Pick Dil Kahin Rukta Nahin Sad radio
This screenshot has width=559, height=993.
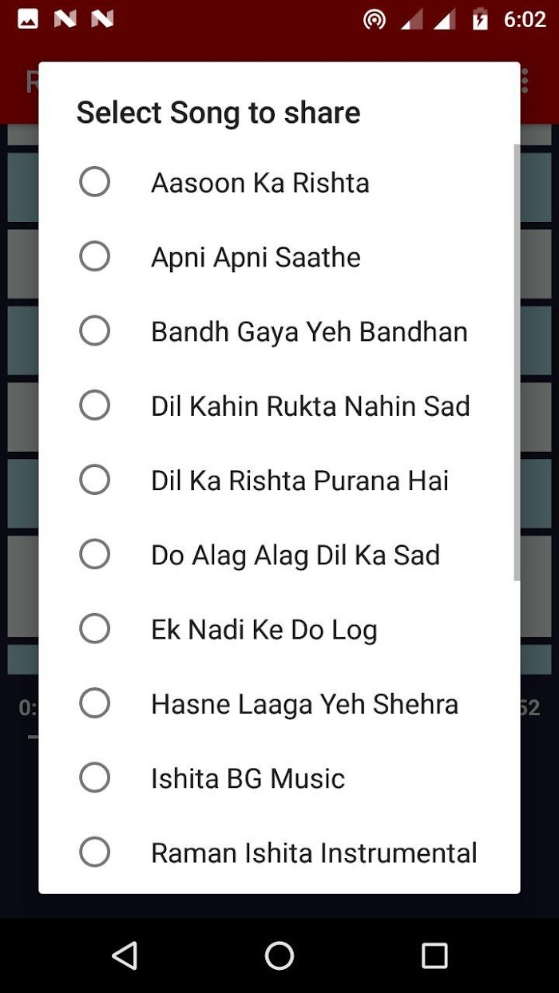coord(94,405)
